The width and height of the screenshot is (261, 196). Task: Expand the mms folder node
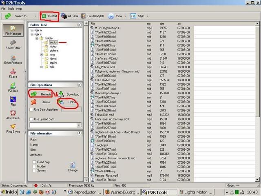coord(42,55)
